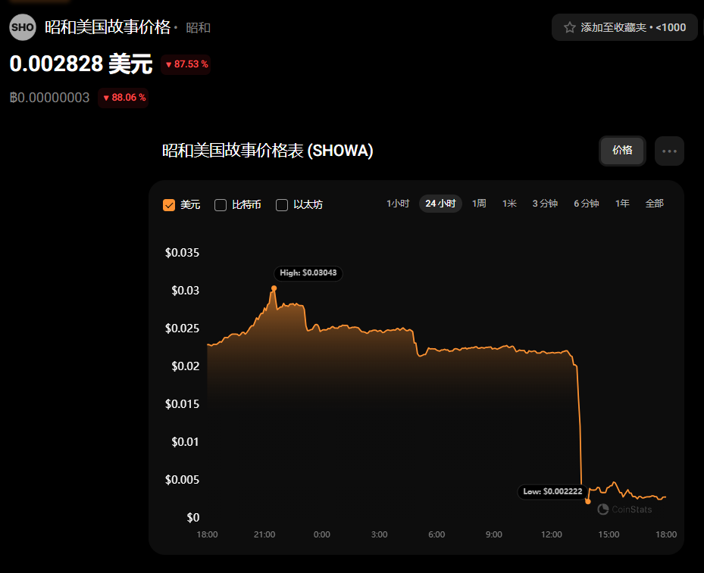Show 全部 price history
Image resolution: width=704 pixels, height=573 pixels.
[654, 204]
